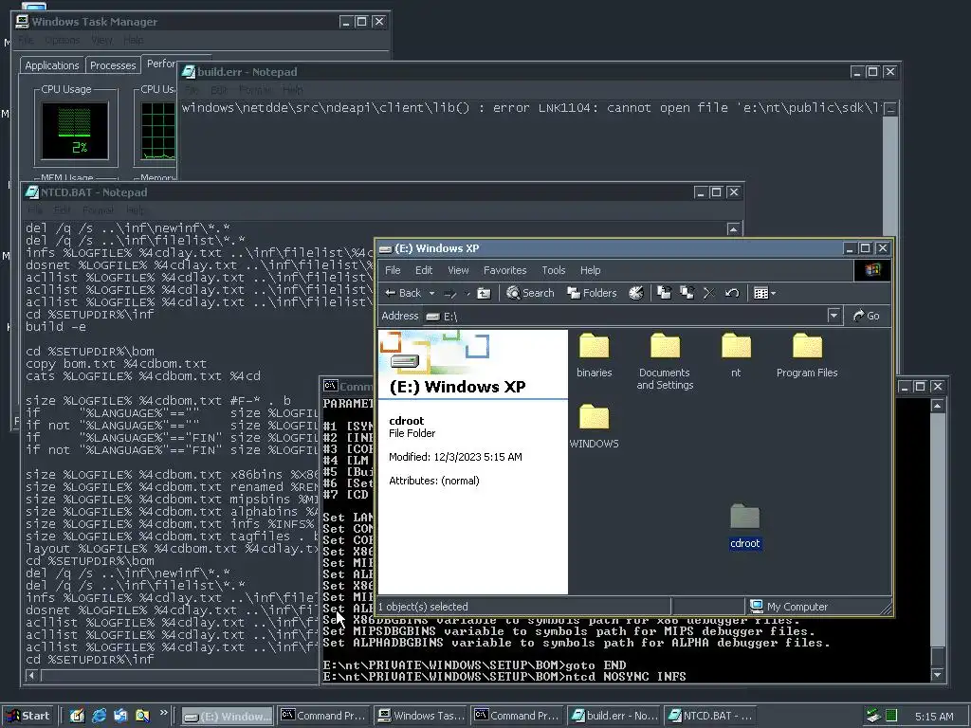
Task: Click the E:\ address field
Action: pos(626,316)
